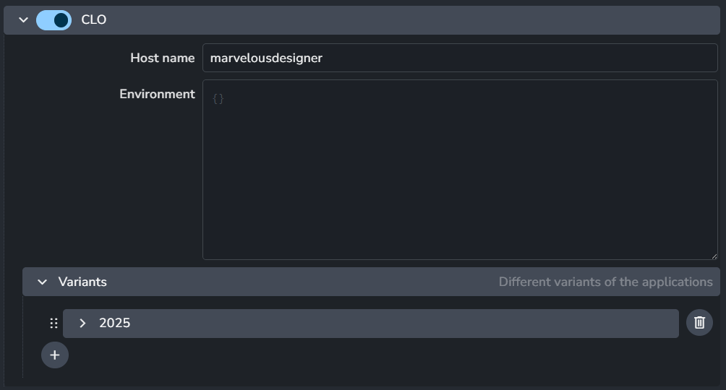Viewport: 726px width, 390px height.
Task: Click the Variants header label
Action: [x=82, y=282]
